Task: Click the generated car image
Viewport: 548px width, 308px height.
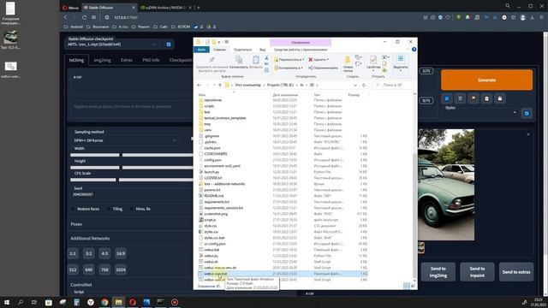Action: point(446,185)
